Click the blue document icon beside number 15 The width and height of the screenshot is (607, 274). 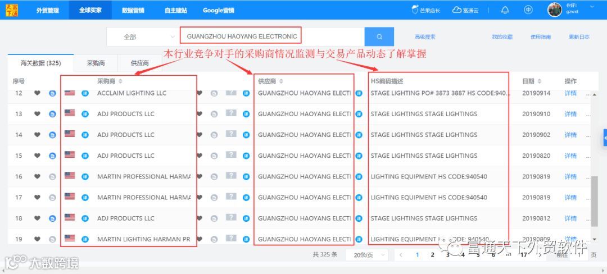(x=52, y=156)
